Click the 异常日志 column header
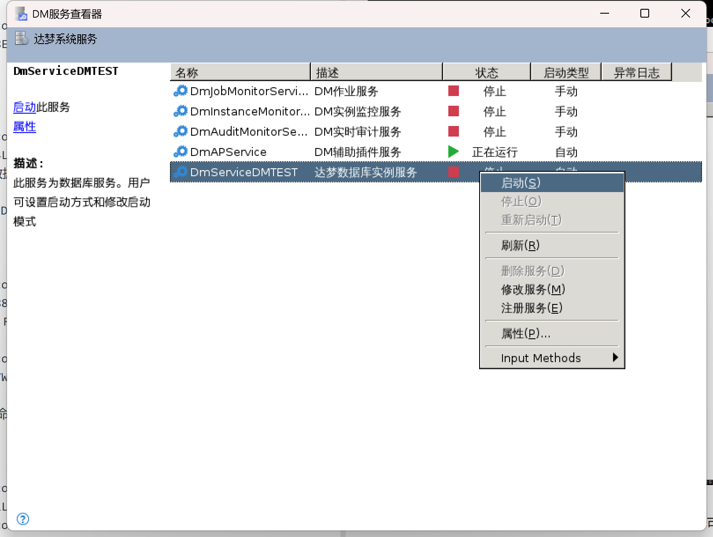This screenshot has height=537, width=713. coord(636,72)
